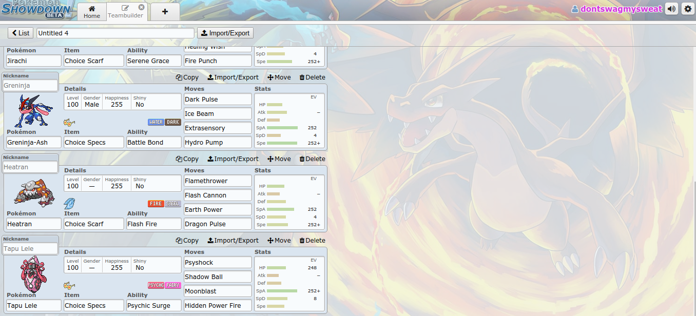The height and width of the screenshot is (316, 696).
Task: Change the Jirachi Pokémon field
Action: click(x=33, y=61)
